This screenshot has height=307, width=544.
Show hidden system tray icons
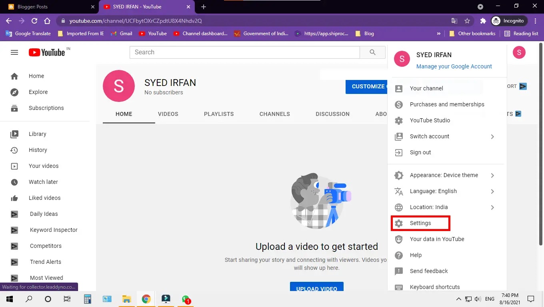click(458, 299)
